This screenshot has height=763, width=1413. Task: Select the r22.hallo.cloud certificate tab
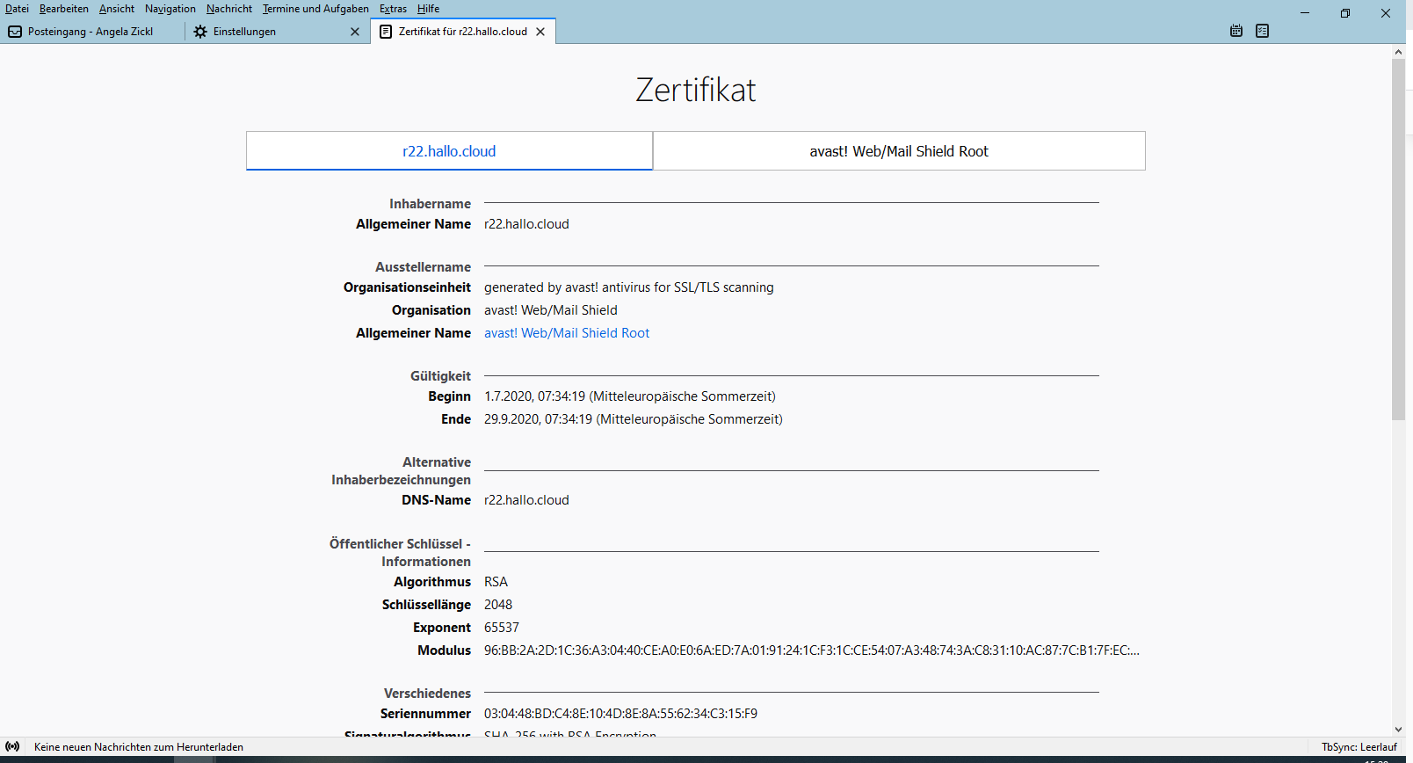tap(449, 151)
